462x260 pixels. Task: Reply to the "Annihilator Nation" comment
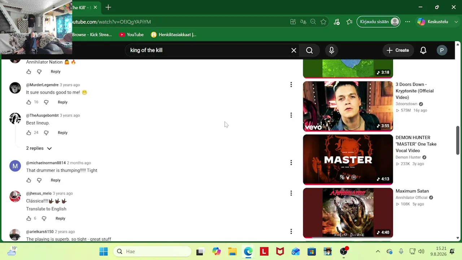56,71
